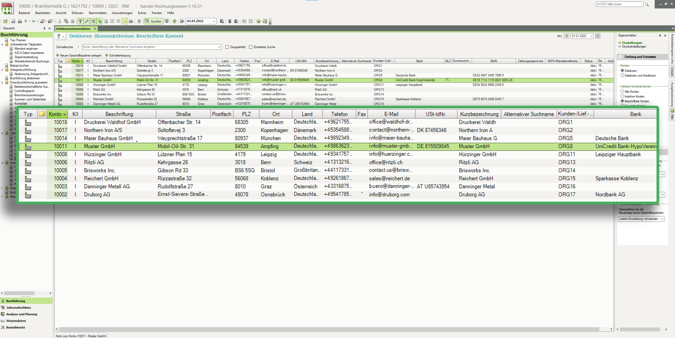
Task: Toggle the overlapping windows toolbar icon
Action: coord(100,21)
